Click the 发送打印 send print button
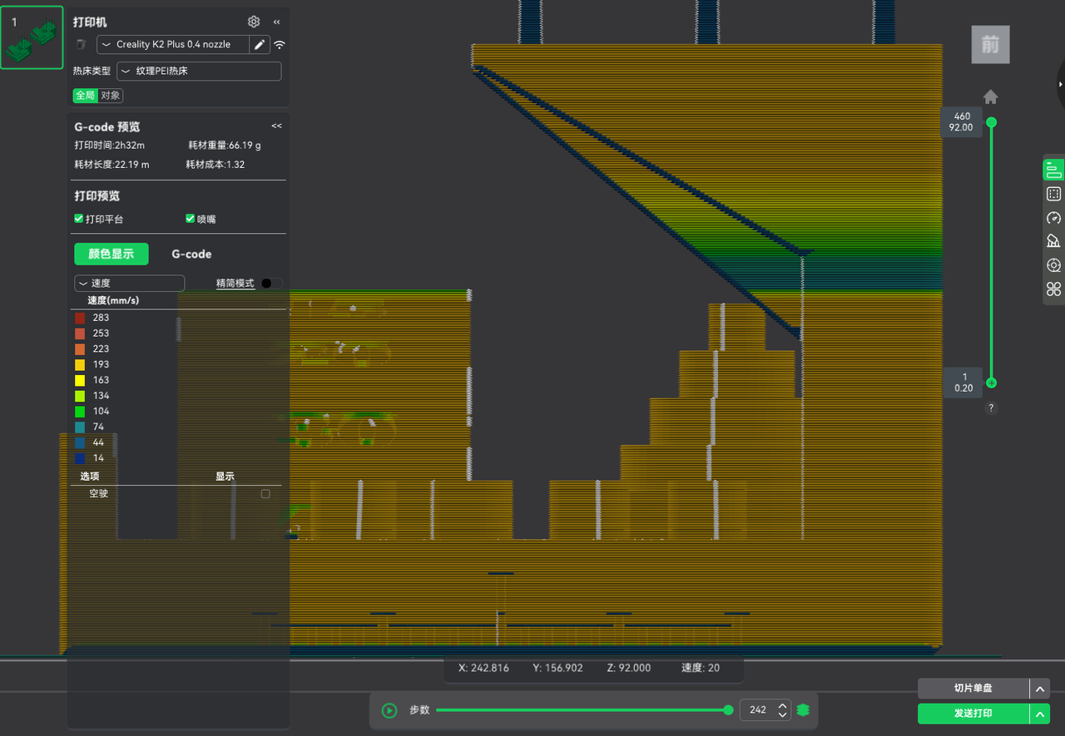The image size is (1065, 736). 973,714
